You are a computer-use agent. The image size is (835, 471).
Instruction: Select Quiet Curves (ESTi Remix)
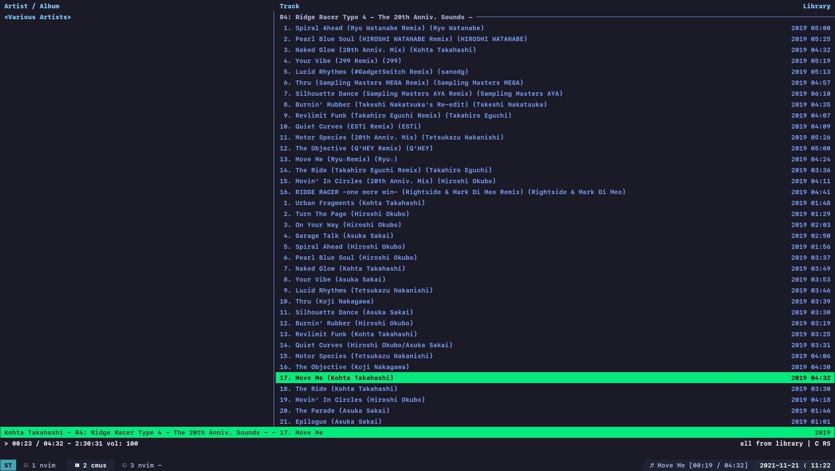555,126
